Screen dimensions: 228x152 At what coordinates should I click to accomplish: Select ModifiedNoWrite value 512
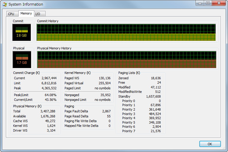tap(158, 92)
